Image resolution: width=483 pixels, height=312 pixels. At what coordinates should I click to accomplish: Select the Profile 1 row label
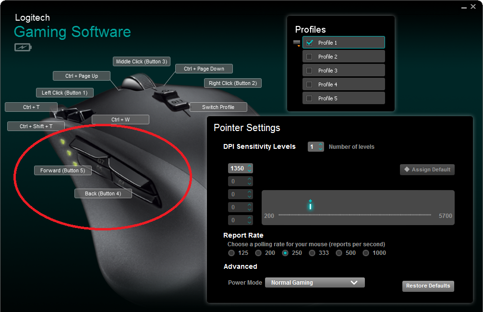coord(328,43)
